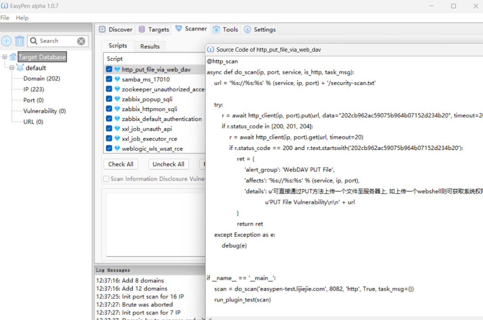Open the Results sub-tab
Viewport: 483px width, 320px height.
tap(150, 46)
